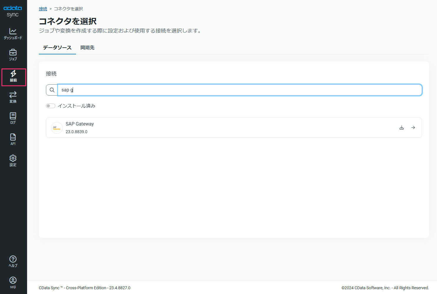Screen dimensions: 437x294
Task: Download the SAP Gateway connector
Action: pyautogui.click(x=401, y=128)
